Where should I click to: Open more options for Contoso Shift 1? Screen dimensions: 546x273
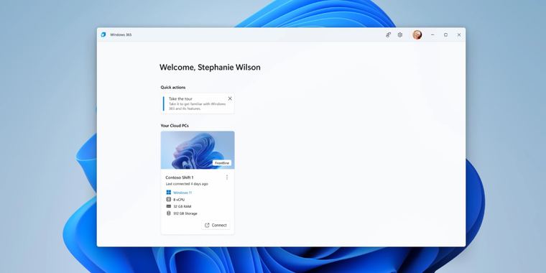227,177
